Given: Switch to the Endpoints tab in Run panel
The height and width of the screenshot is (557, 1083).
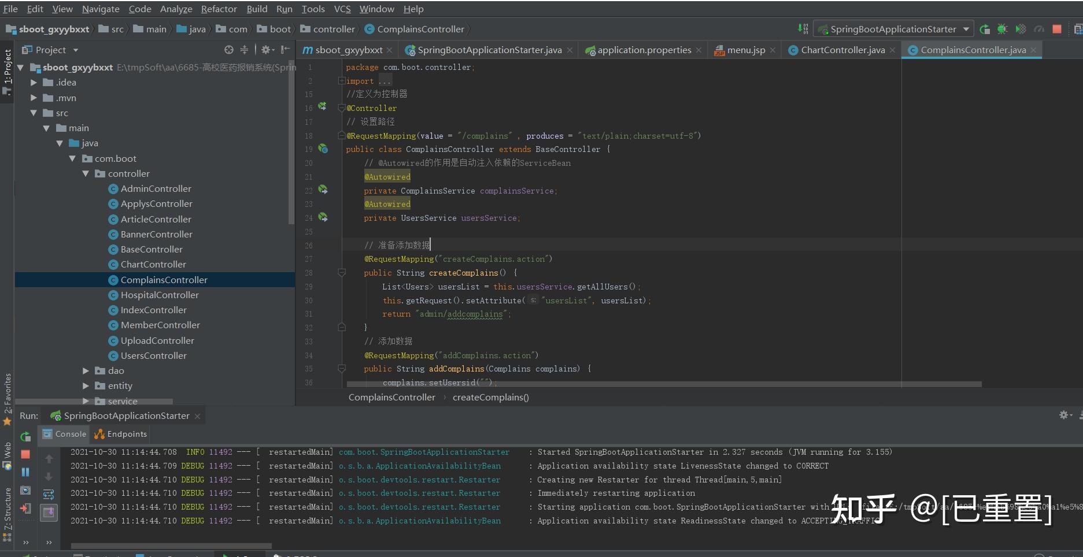Looking at the screenshot, I should [x=121, y=434].
